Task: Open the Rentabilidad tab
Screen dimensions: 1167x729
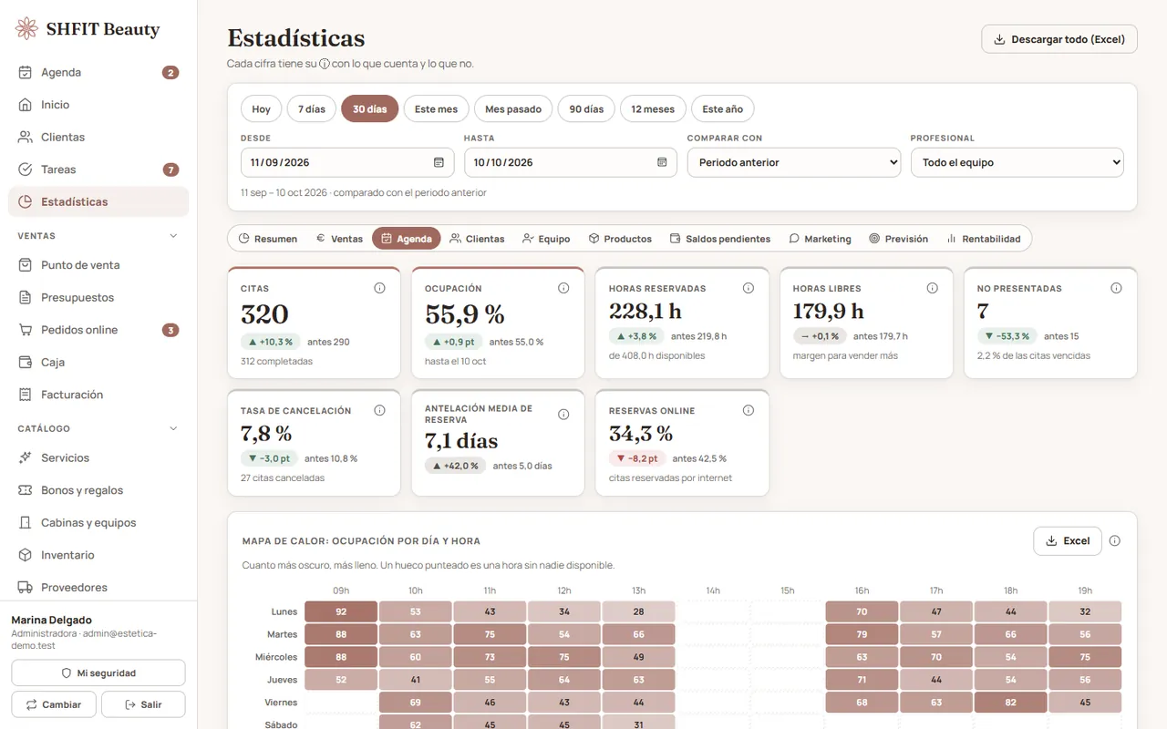Action: pos(984,239)
